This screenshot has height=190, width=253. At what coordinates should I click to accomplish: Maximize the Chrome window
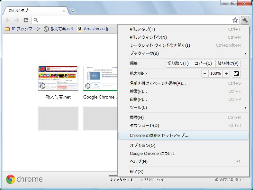coord(233,3)
